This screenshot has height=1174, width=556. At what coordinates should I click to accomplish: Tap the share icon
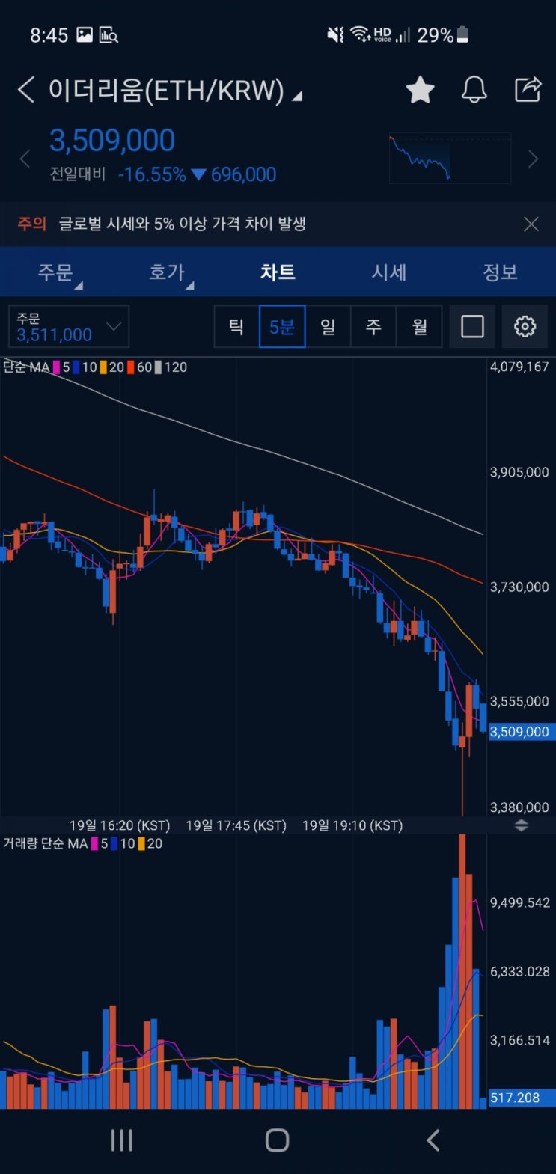point(528,89)
